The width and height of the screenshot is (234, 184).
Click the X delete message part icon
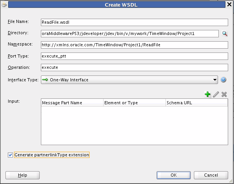click(x=224, y=94)
